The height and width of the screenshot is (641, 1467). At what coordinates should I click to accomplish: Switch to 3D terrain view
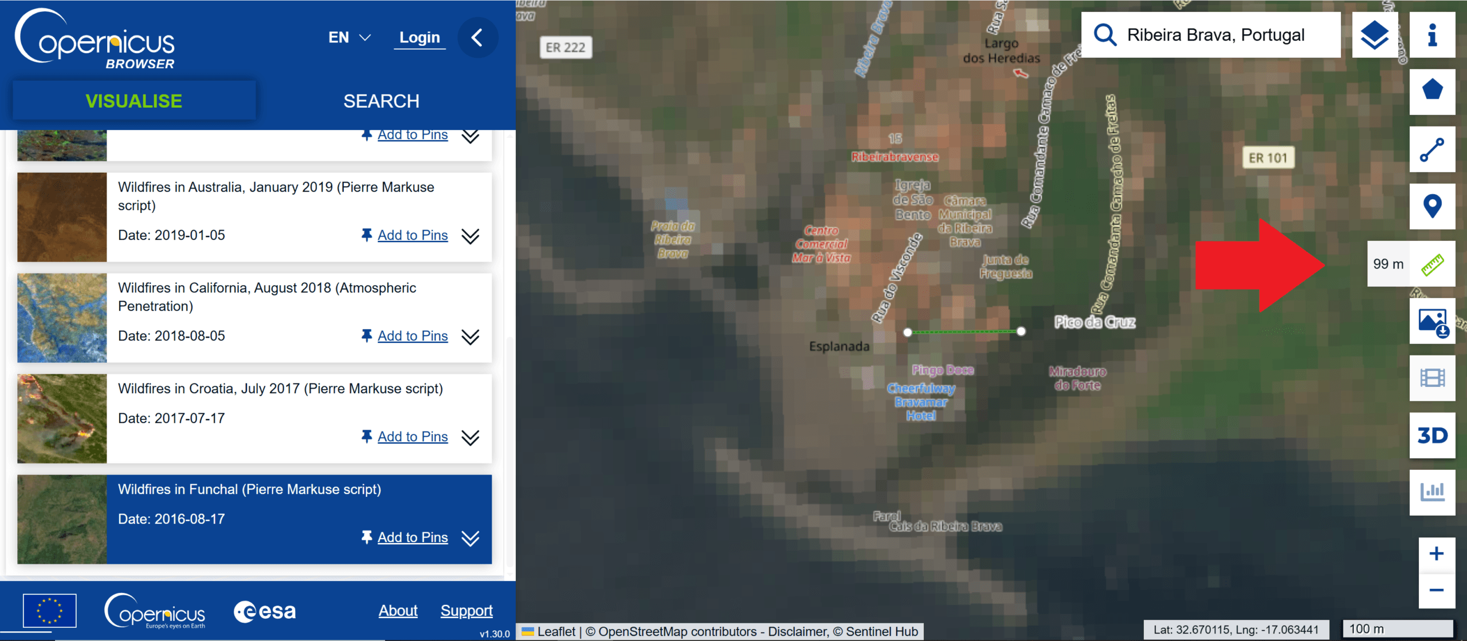[x=1431, y=436]
